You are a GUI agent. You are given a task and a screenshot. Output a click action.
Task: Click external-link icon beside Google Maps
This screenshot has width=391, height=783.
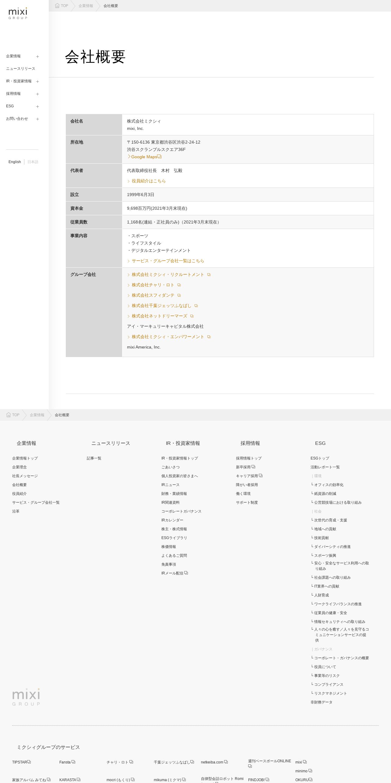click(x=159, y=156)
